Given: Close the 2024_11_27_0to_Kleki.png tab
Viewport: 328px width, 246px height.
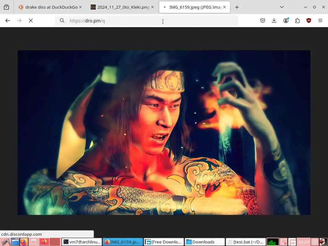Looking at the screenshot, I should [x=152, y=7].
